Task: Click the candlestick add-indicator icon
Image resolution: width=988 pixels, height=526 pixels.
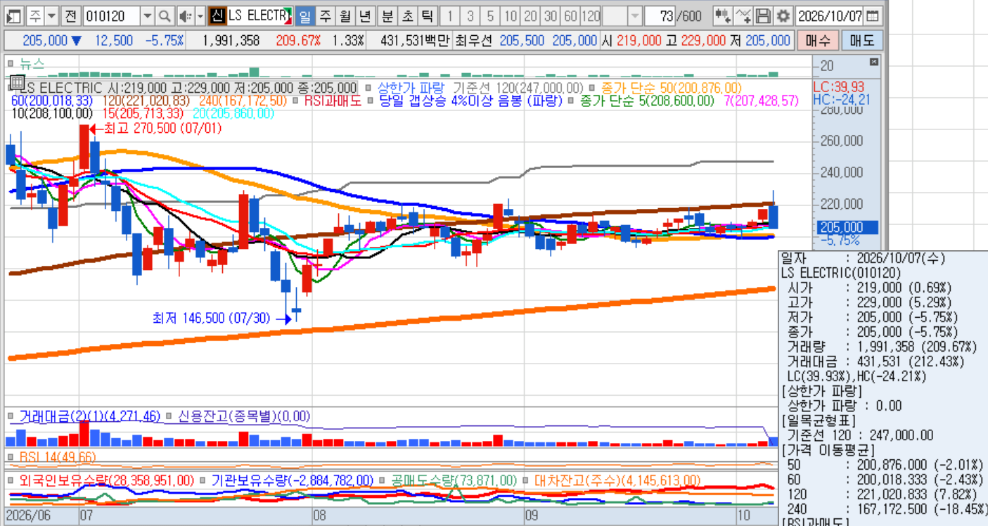Action: [x=722, y=15]
